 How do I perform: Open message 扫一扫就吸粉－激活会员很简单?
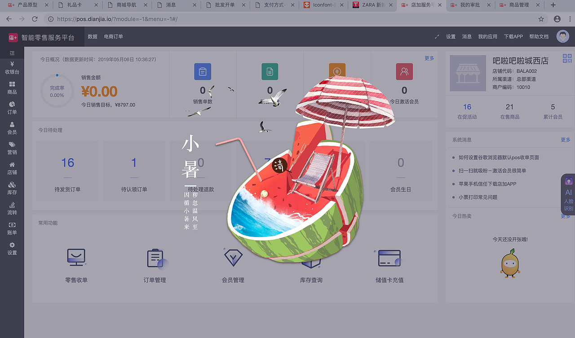point(492,171)
